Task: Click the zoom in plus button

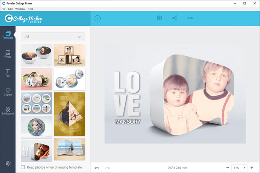Action: pos(252,167)
